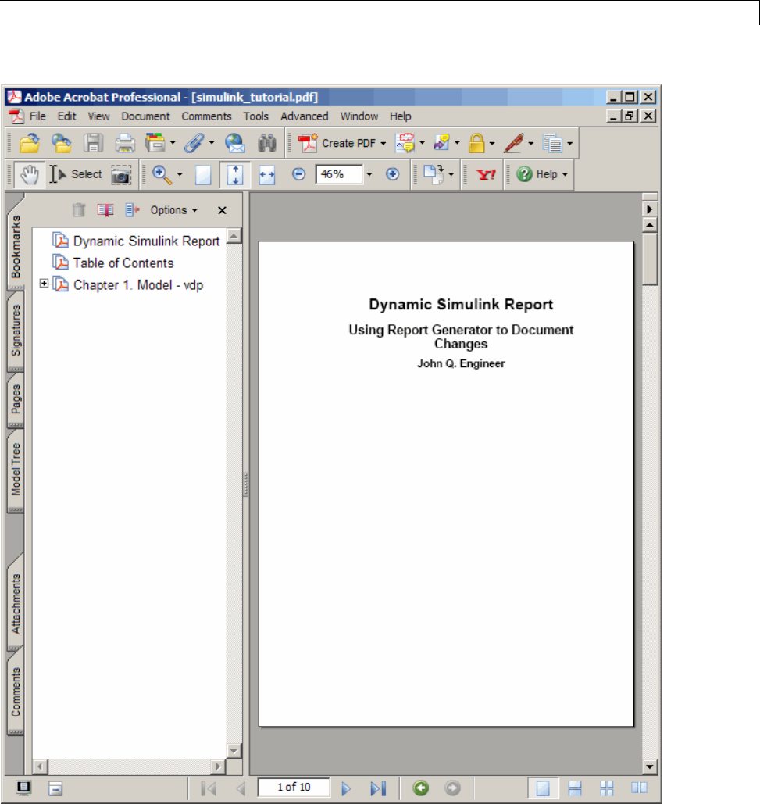The width and height of the screenshot is (760, 804).
Task: Open the bookmarks Options menu
Action: [173, 209]
